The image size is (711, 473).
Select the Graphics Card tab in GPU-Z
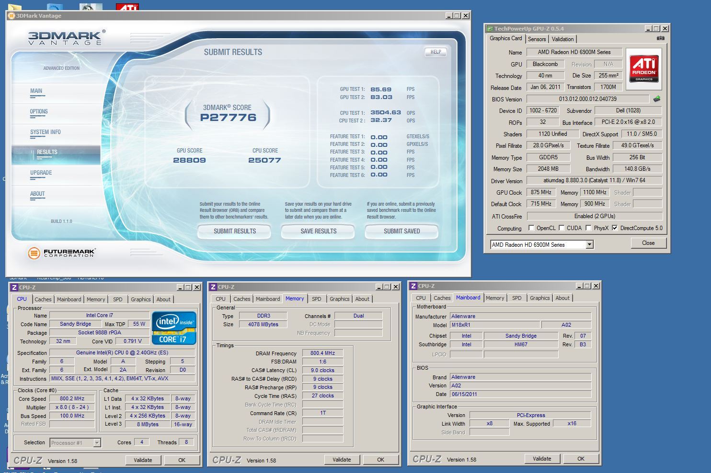[505, 38]
